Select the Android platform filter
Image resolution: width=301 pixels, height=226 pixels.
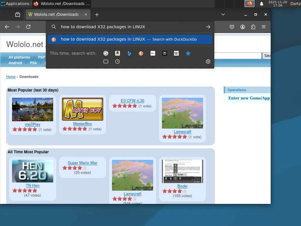tap(15, 63)
